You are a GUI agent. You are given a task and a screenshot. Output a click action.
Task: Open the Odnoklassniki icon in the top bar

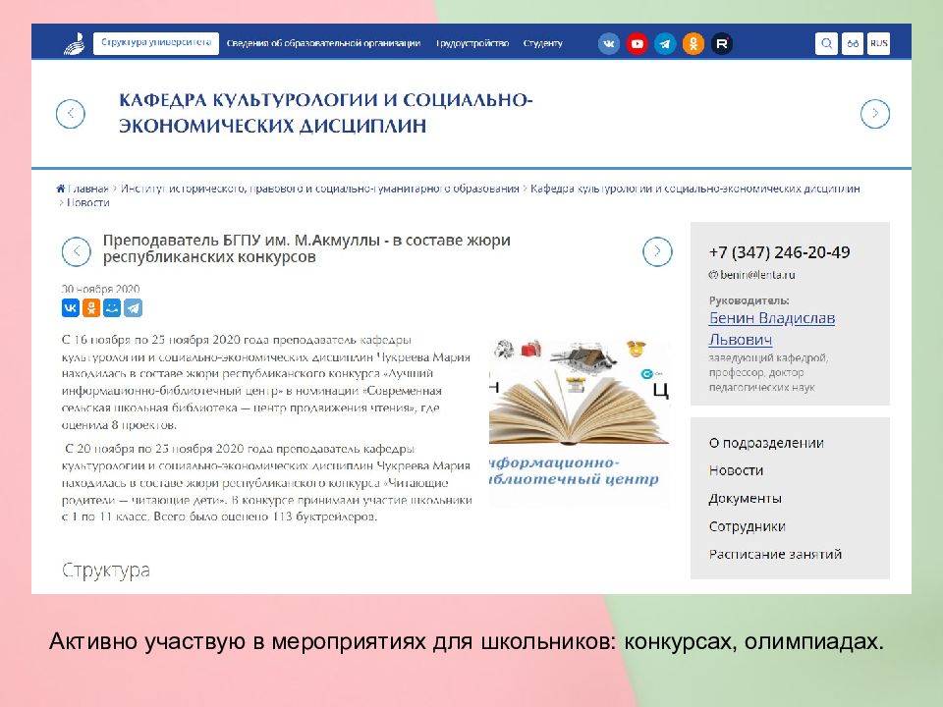tap(693, 44)
